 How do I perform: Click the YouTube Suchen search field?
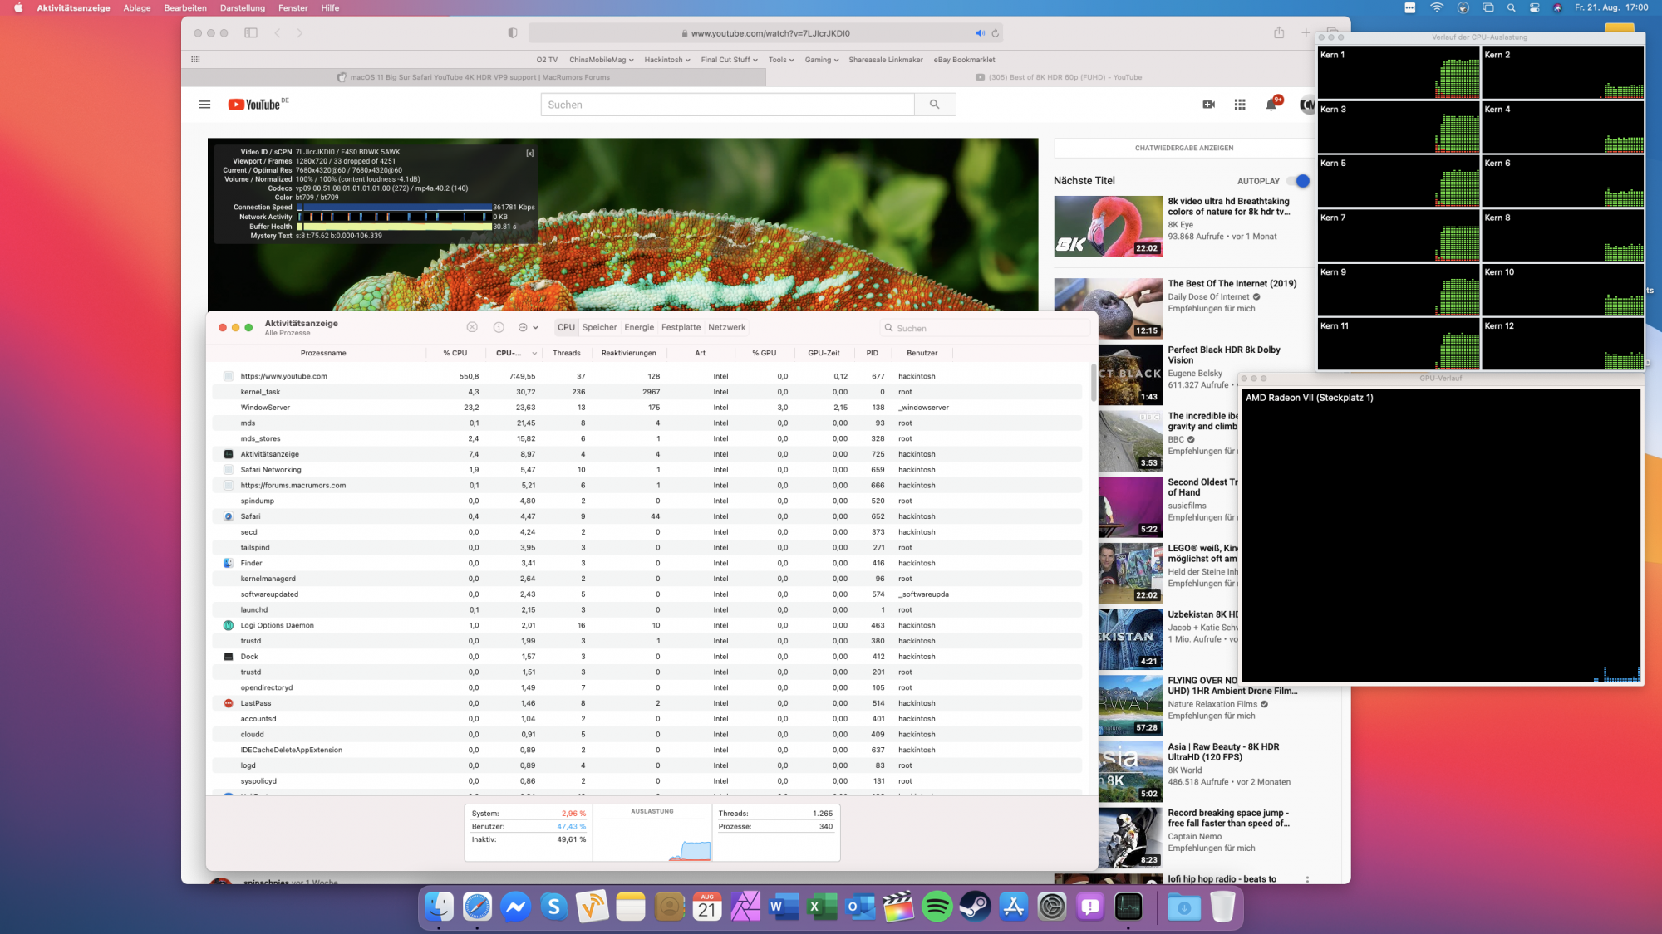pos(727,105)
